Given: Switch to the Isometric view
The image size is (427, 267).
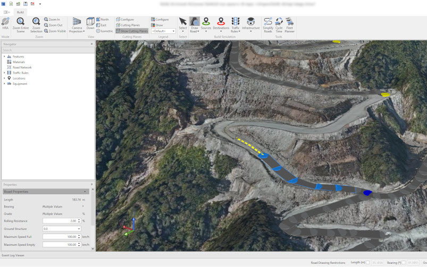Looking at the screenshot, I should pos(104,31).
